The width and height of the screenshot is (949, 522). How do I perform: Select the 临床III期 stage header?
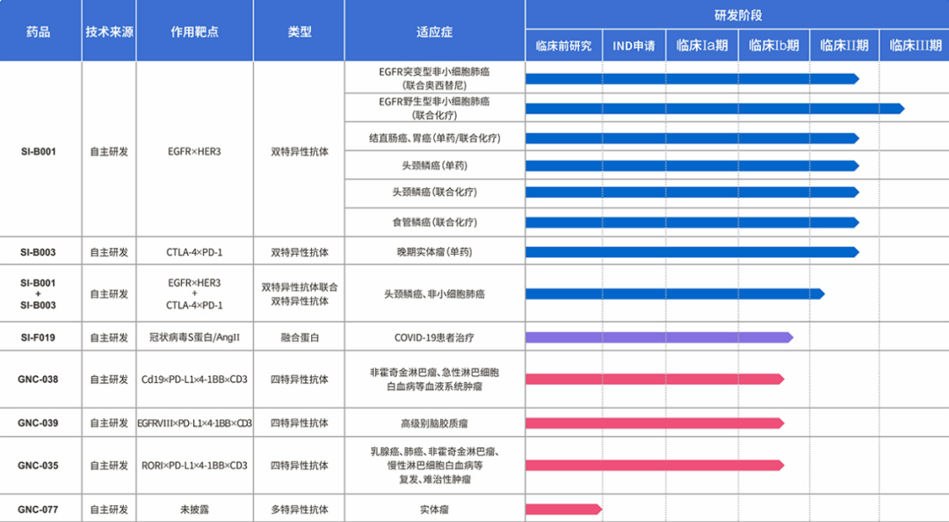915,46
